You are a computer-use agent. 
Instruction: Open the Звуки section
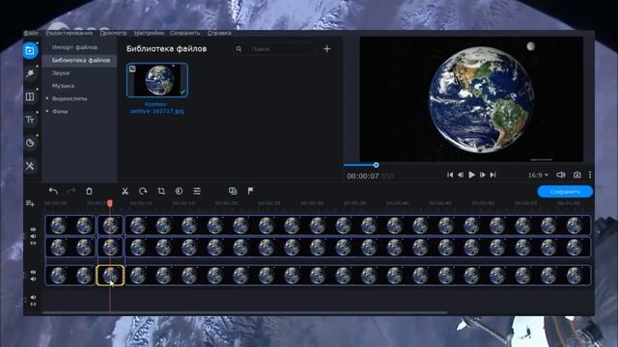(x=61, y=73)
